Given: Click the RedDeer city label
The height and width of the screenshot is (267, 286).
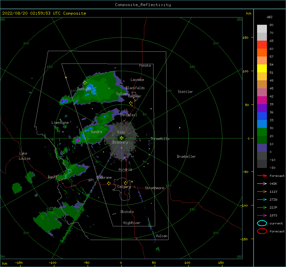Looking at the screenshot, I should (x=135, y=96).
